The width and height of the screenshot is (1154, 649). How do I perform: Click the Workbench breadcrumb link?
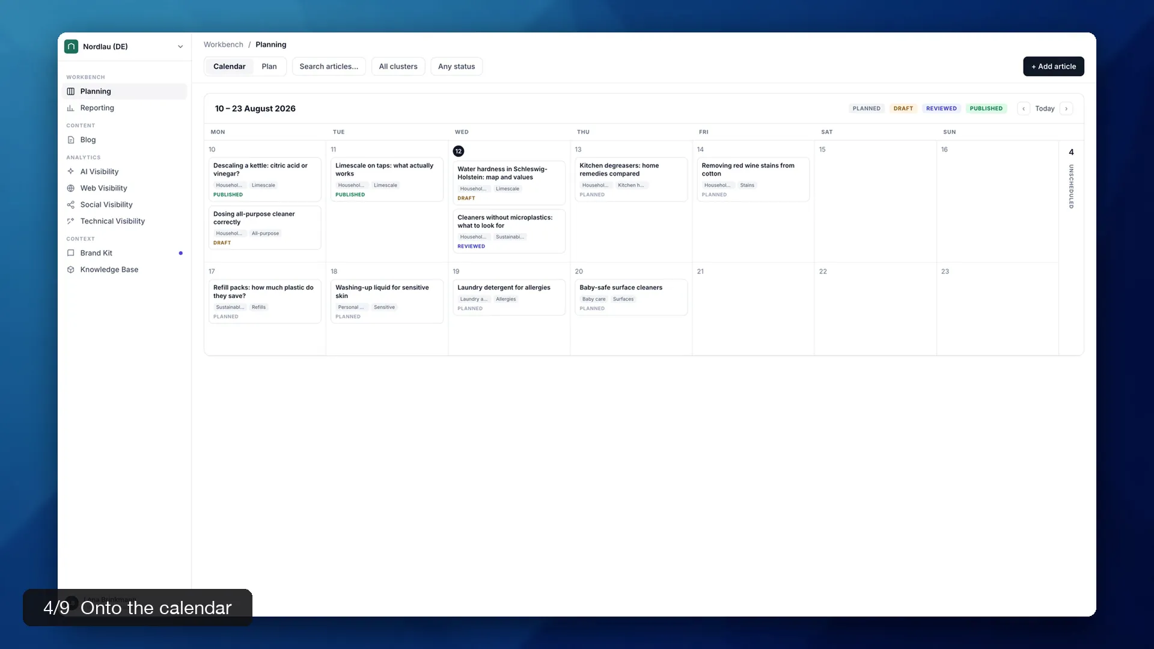(224, 44)
